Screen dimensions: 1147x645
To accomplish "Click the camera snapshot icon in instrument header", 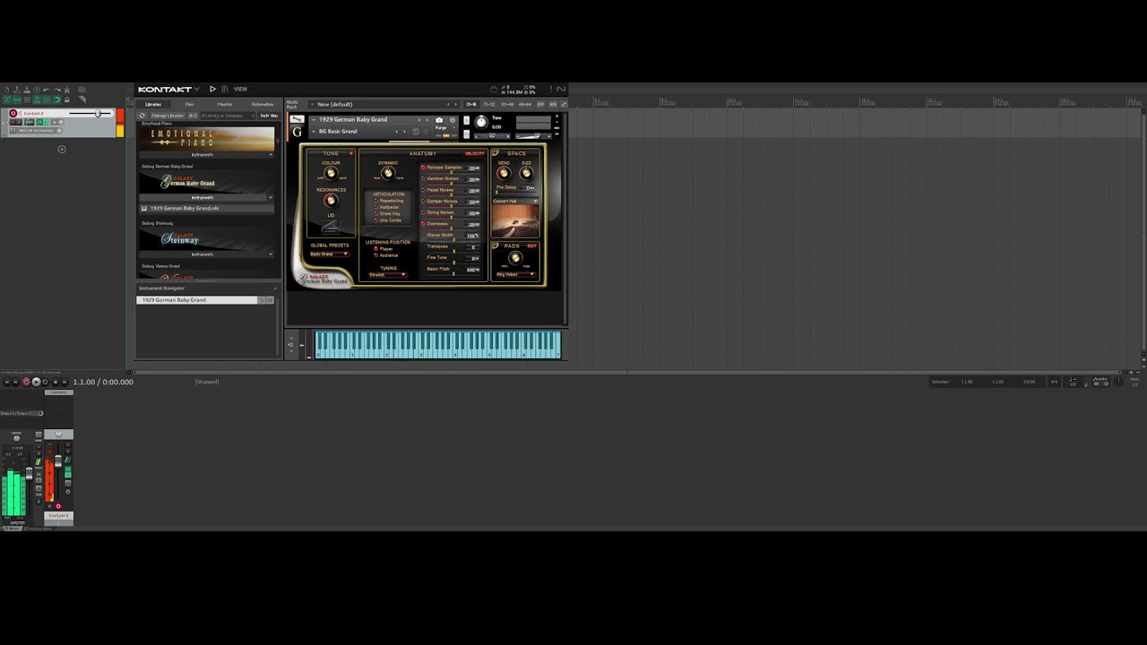I will point(439,120).
